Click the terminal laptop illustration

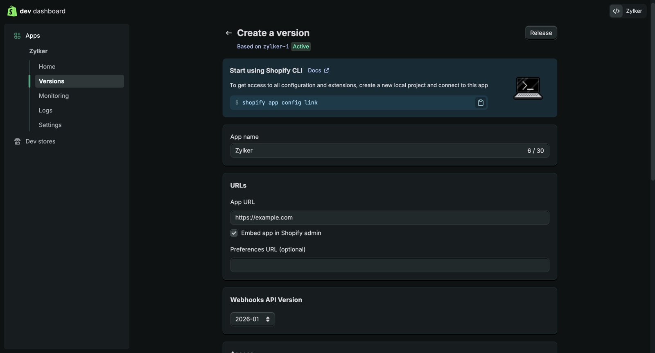tap(528, 88)
